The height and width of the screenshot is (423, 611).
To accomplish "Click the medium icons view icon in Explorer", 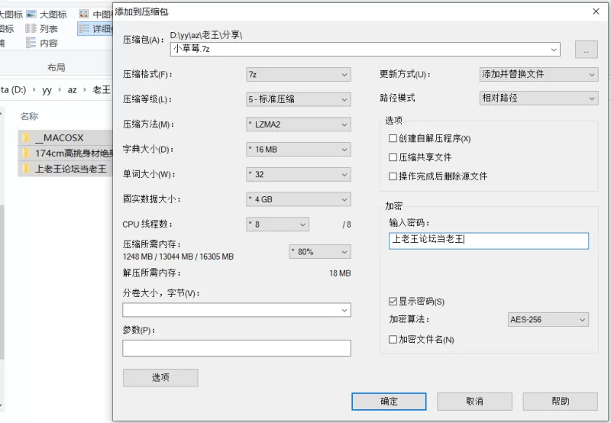I will pos(84,15).
